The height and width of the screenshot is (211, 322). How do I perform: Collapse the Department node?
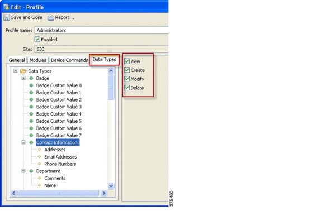coord(23,171)
